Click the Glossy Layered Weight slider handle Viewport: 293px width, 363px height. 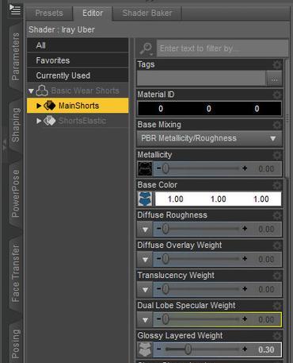click(x=188, y=349)
